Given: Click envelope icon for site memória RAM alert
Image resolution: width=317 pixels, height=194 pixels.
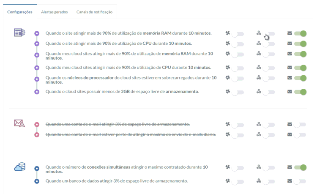Looking at the screenshot, I should (290, 33).
